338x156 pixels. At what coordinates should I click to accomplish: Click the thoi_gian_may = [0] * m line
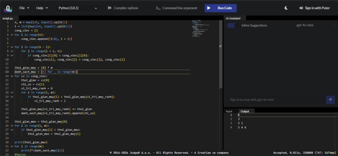[x=34, y=68]
